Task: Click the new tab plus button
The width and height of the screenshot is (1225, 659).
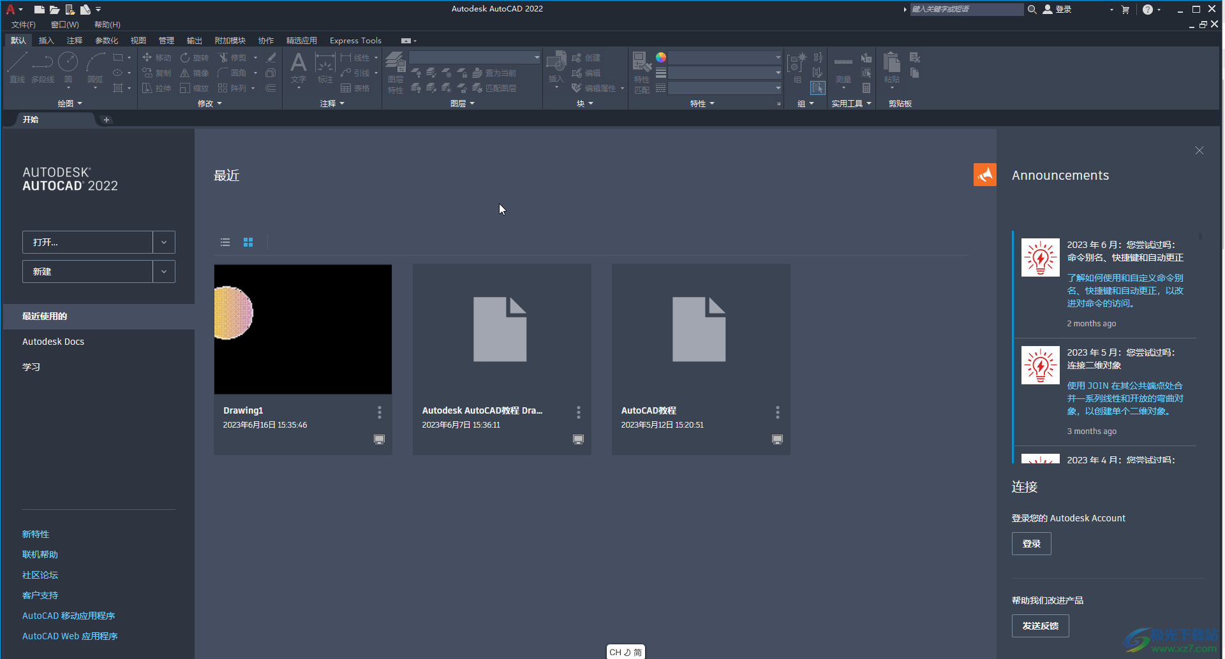Action: pos(107,120)
